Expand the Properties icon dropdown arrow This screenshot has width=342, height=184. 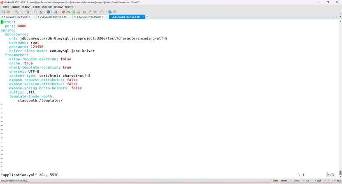(x=31, y=12)
